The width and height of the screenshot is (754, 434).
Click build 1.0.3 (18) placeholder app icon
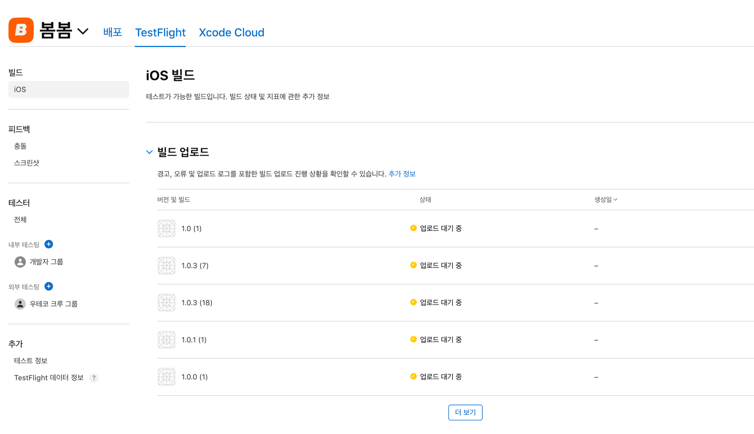click(x=167, y=303)
